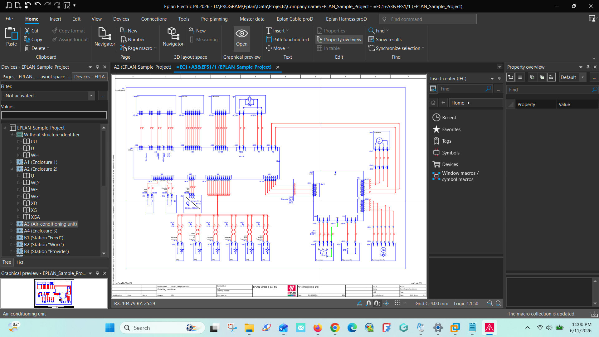Toggle snap to grid magnet icon
Screen dimensions: 599x337
coord(377,303)
